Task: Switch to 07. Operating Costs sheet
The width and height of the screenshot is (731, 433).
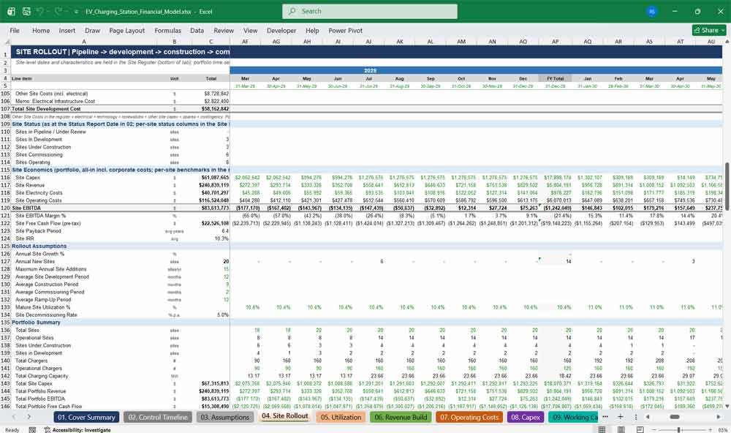Action: click(x=470, y=417)
